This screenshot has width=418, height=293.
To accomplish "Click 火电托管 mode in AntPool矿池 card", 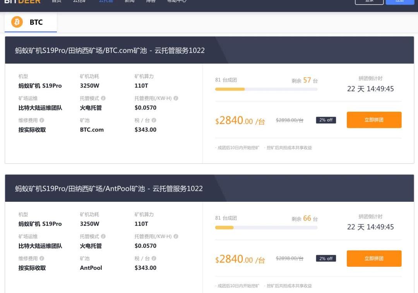I will tap(91, 246).
